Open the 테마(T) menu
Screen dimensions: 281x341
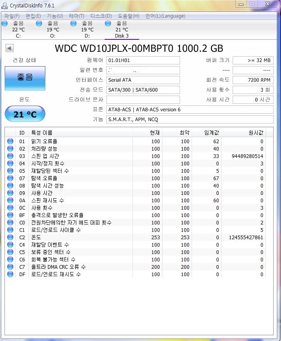coord(76,16)
